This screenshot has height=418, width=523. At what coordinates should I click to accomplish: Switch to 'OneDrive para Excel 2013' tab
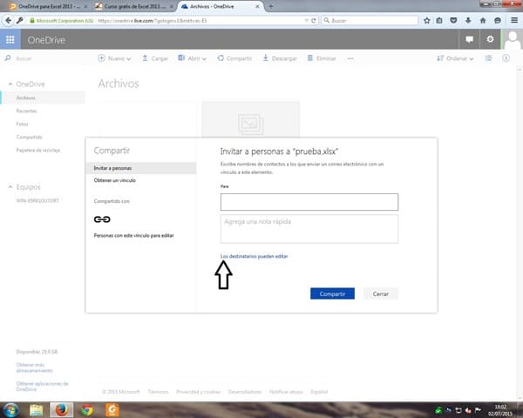pos(48,6)
